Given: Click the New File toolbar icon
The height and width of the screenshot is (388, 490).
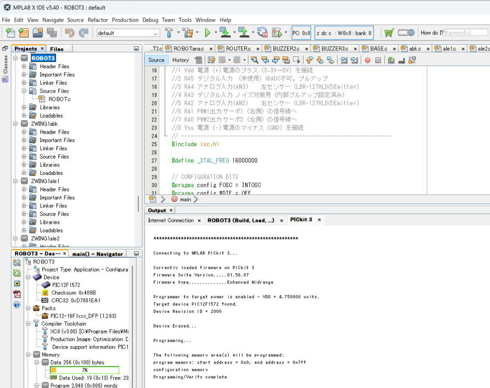Looking at the screenshot, I should pyautogui.click(x=10, y=32).
